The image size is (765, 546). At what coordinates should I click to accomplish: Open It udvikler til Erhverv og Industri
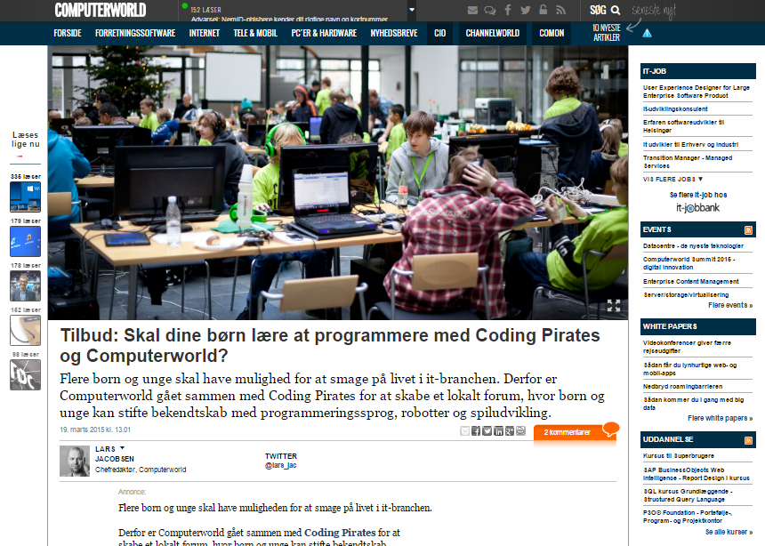click(x=690, y=144)
